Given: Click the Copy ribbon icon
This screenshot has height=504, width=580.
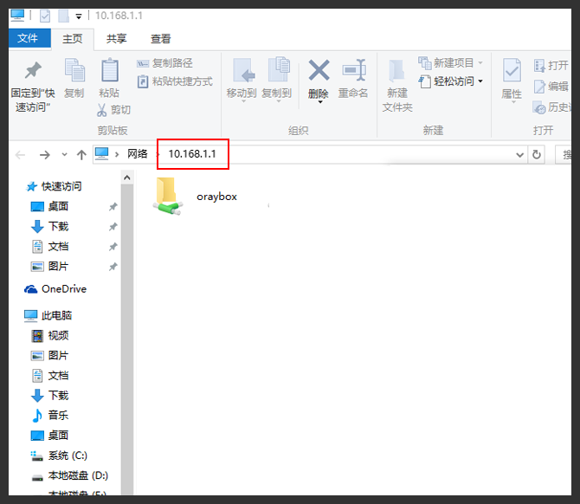Looking at the screenshot, I should tap(74, 70).
